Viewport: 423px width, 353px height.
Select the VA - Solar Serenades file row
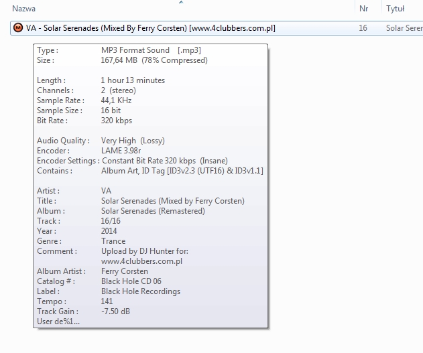point(217,28)
